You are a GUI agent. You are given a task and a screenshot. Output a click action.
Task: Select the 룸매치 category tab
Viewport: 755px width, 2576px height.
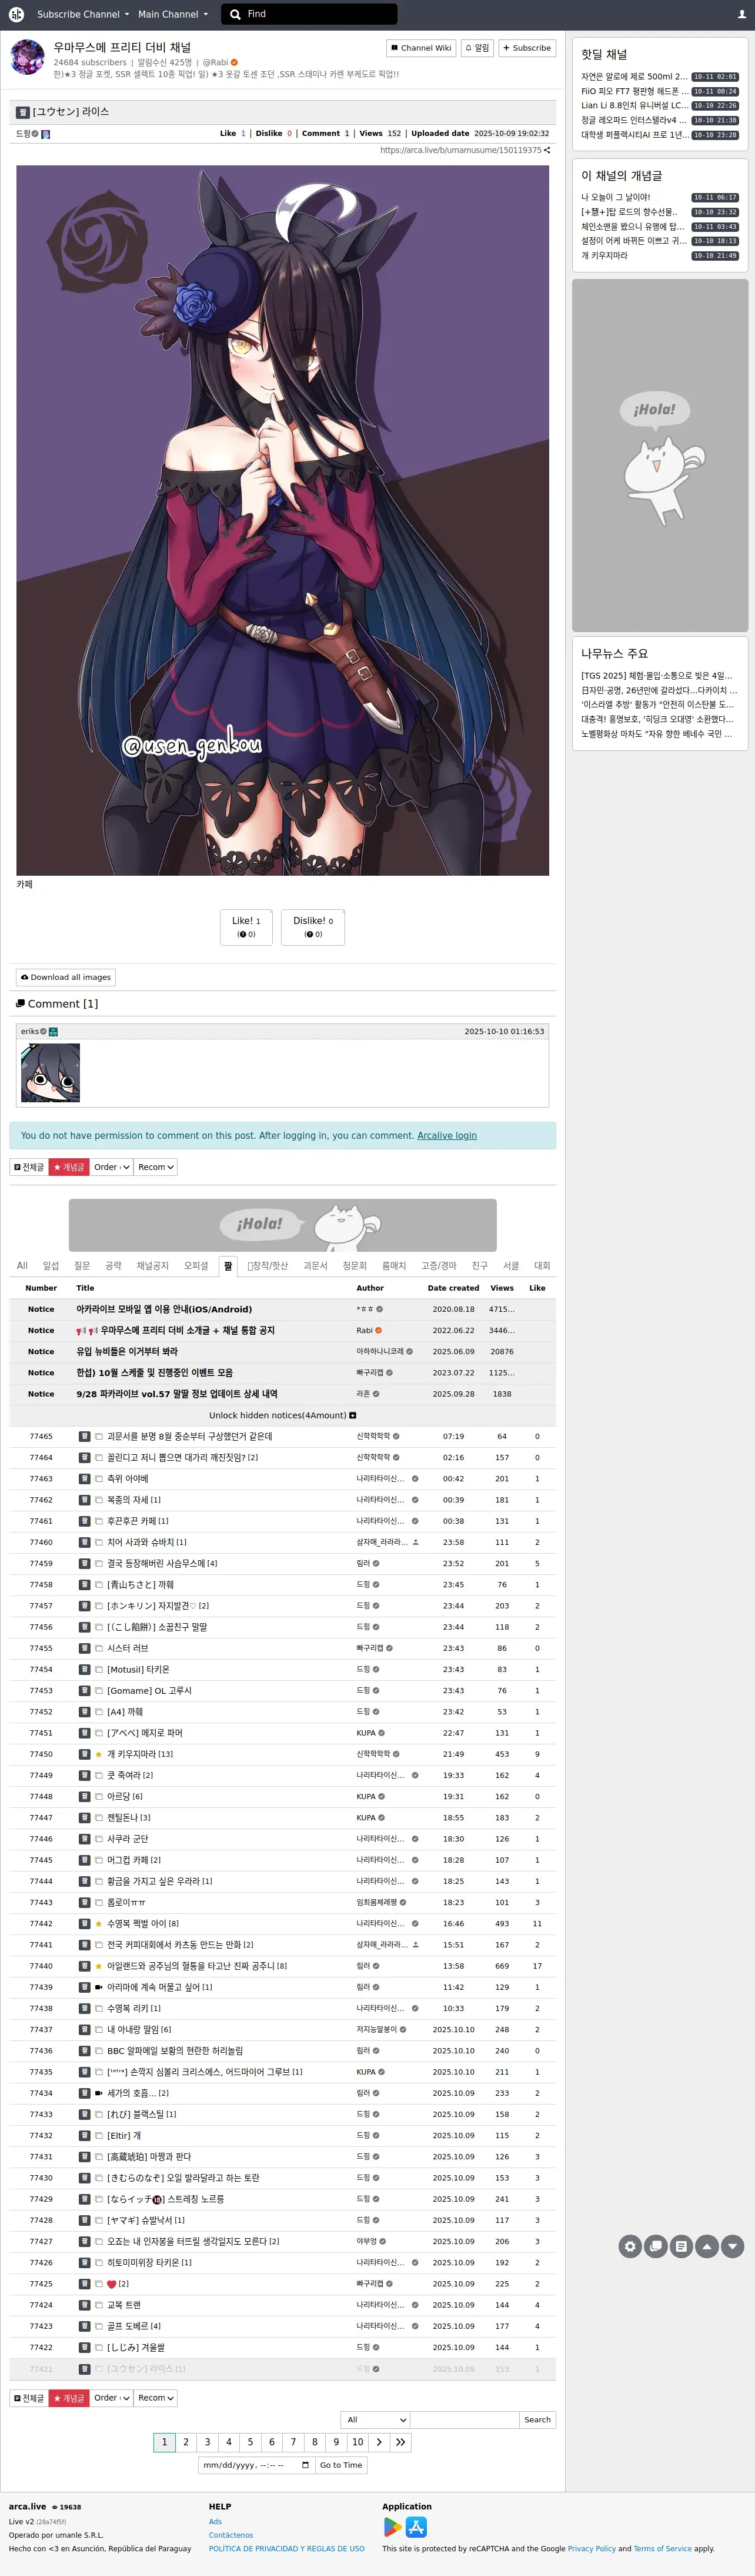(x=393, y=1266)
